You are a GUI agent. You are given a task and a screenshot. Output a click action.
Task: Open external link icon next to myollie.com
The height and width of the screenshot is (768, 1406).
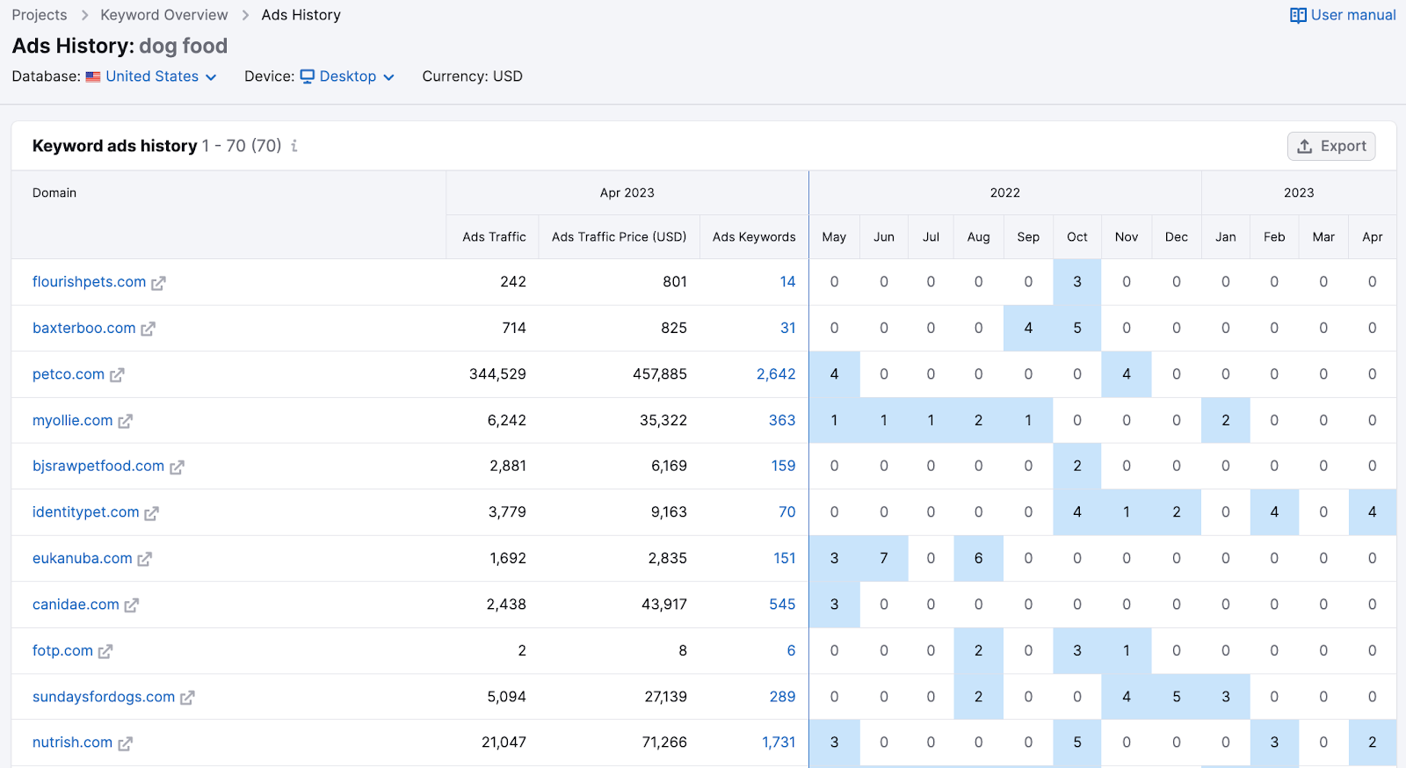pos(125,422)
